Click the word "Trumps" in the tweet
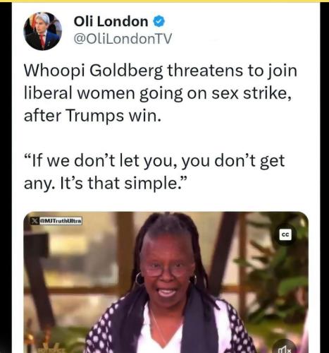This screenshot has height=353, width=329. (94, 116)
